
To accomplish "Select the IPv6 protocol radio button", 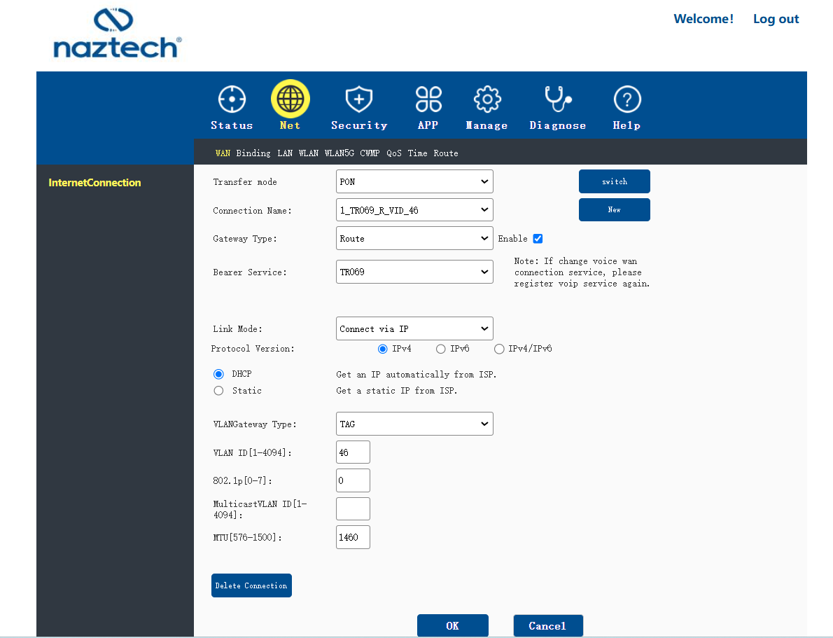I will (440, 349).
